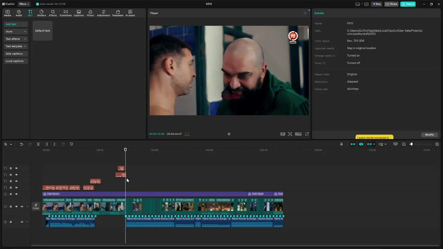Screen dimensions: 443x249
Task: Zoom out the timeline
Action: 404,144
